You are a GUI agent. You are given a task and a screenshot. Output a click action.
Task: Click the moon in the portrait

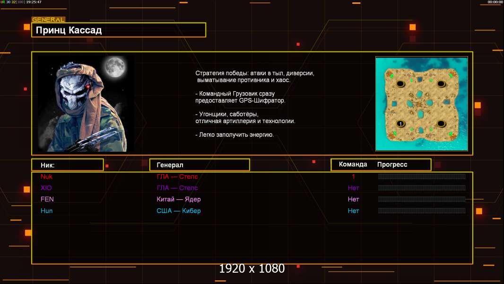[x=115, y=67]
